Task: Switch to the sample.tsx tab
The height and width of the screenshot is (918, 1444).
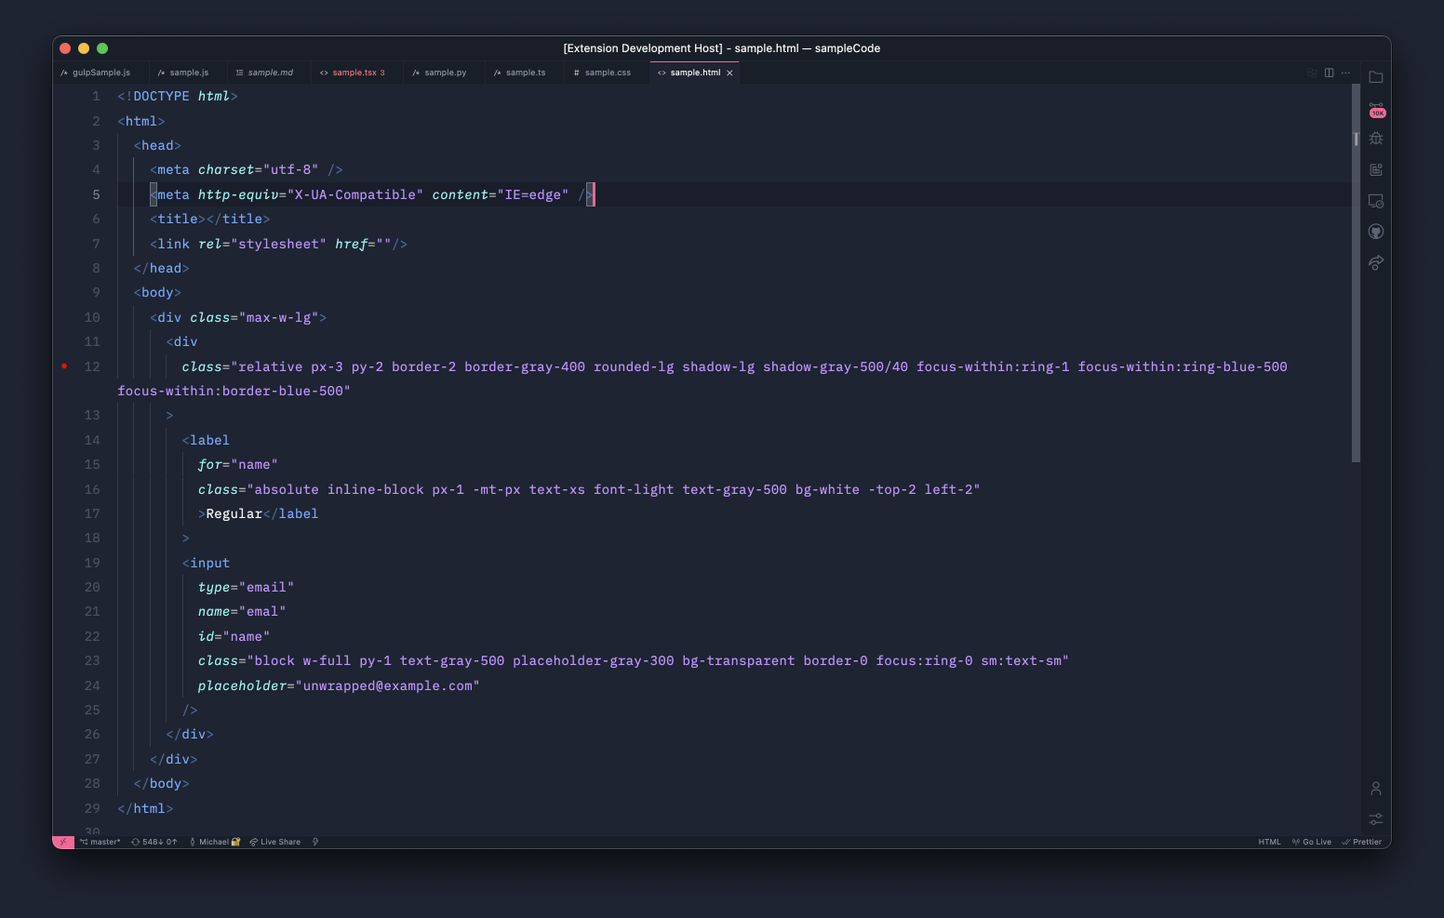Action: [x=354, y=73]
